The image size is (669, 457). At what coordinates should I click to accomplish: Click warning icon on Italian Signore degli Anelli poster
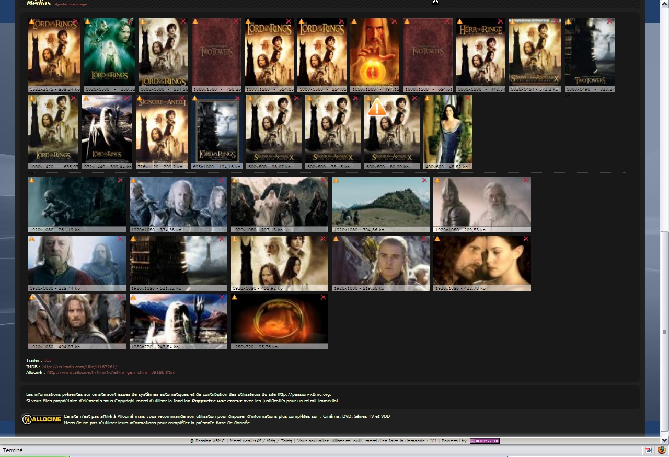pyautogui.click(x=140, y=98)
